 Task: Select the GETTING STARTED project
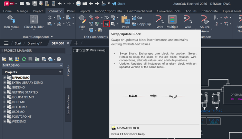[25, 92]
